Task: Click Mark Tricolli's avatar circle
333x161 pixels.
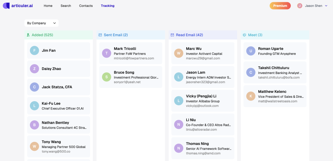Action: coord(107,53)
